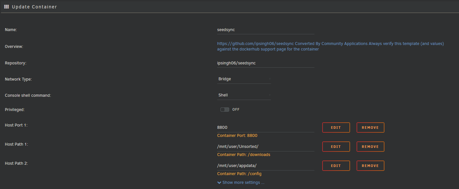
Task: Remove the Host Path 1 entry
Action: click(370, 146)
